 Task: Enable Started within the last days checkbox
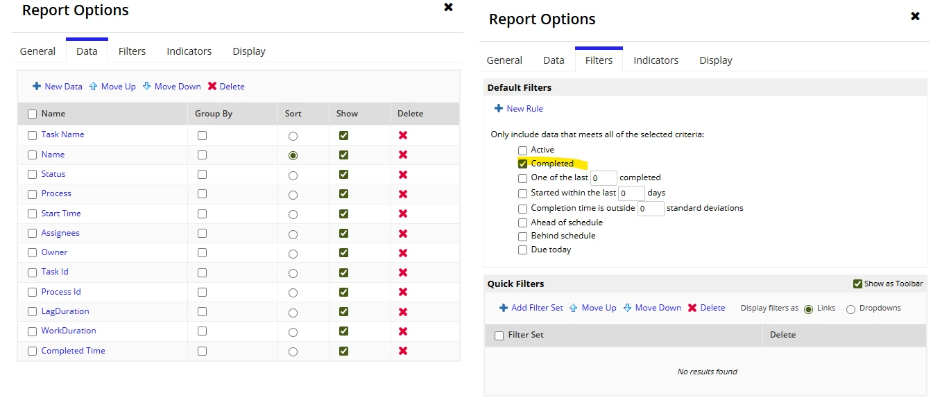click(523, 193)
